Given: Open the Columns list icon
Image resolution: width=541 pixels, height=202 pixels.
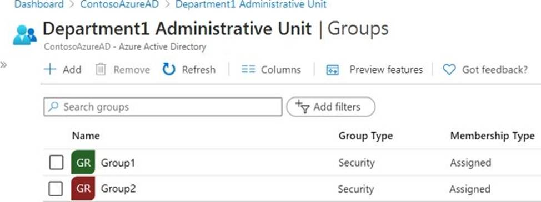Looking at the screenshot, I should [248, 69].
